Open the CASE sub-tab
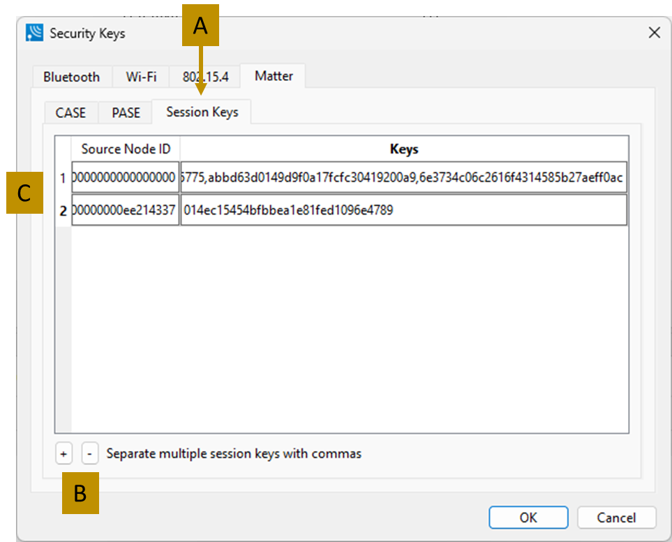 tap(70, 112)
